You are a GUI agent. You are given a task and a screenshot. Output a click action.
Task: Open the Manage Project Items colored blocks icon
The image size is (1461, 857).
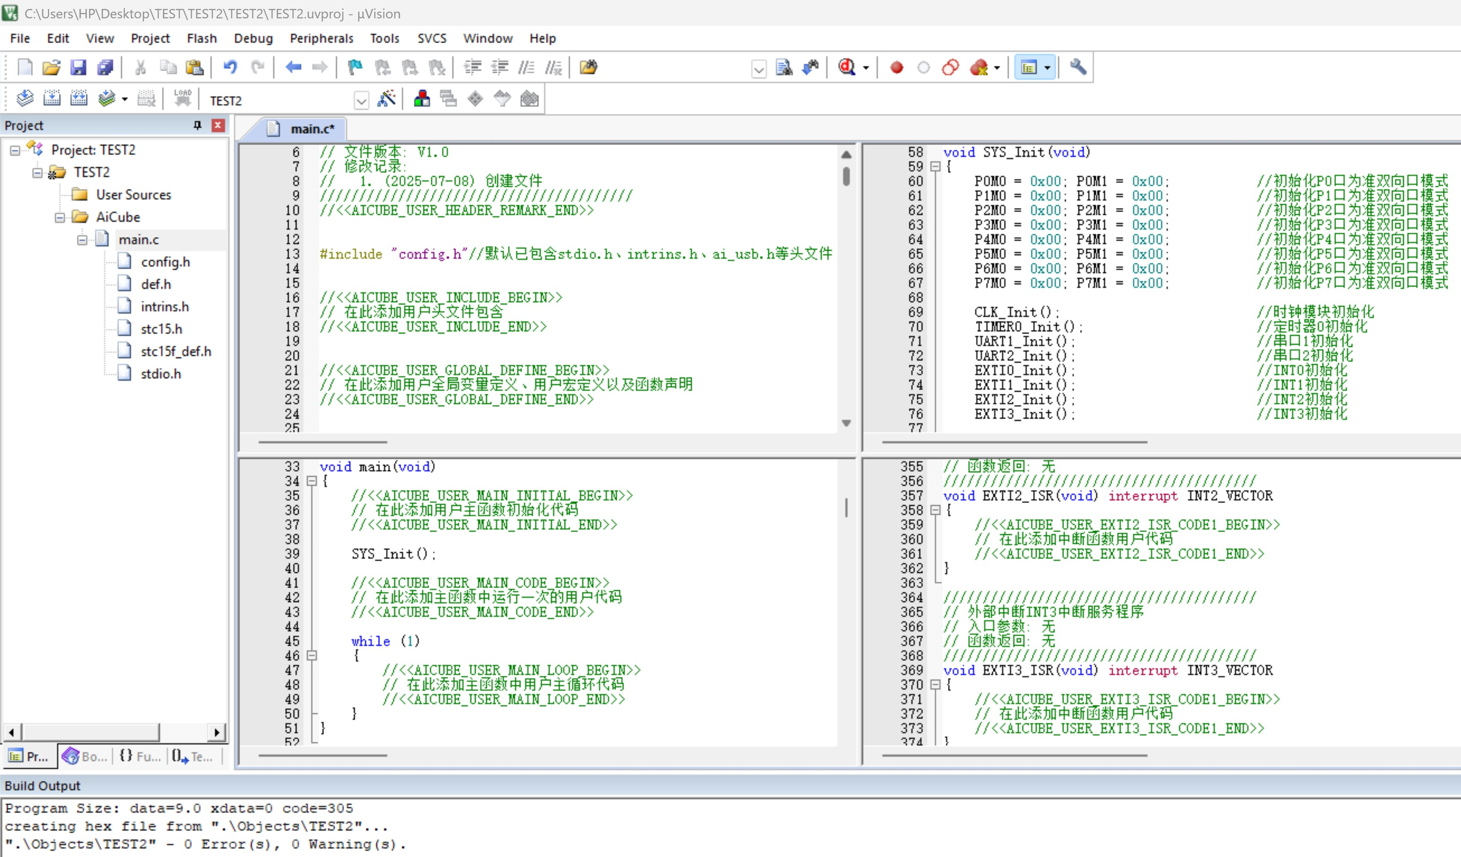tap(421, 99)
